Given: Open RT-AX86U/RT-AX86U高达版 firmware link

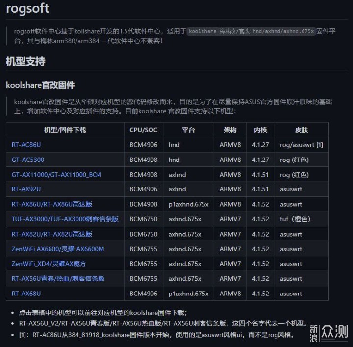Looking at the screenshot, I should 52,204.
